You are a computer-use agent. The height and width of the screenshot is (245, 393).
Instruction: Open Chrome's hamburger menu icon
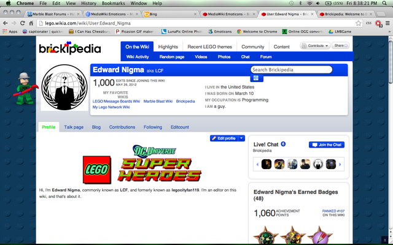coord(387,23)
